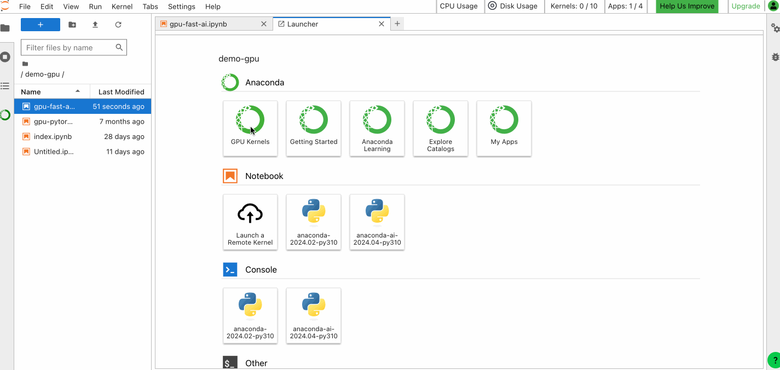780x370 pixels.
Task: Select the index.ipynb file
Action: [x=83, y=136]
